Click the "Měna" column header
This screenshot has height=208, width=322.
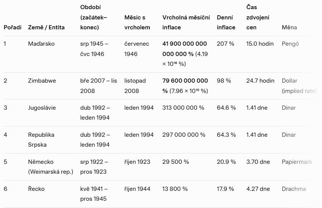coord(289,27)
